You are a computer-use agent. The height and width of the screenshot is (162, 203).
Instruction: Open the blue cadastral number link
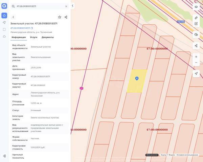(x=20, y=28)
